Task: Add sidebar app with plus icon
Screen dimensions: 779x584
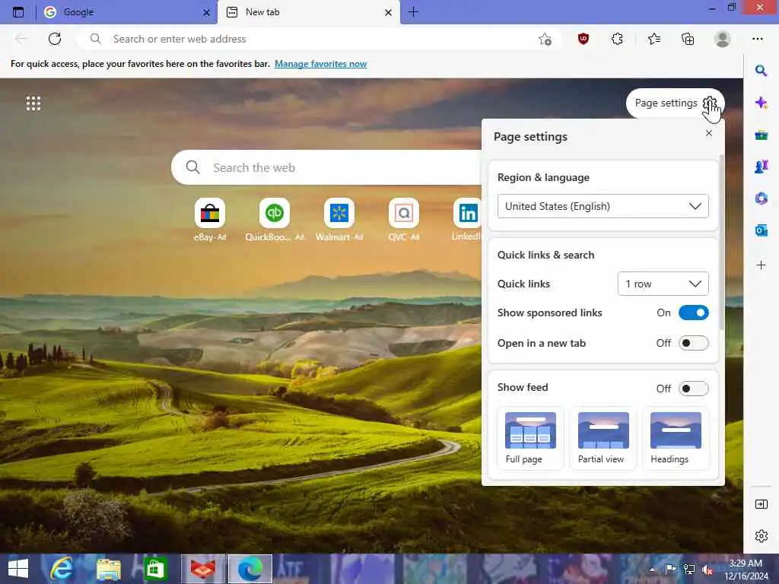Action: pos(761,265)
